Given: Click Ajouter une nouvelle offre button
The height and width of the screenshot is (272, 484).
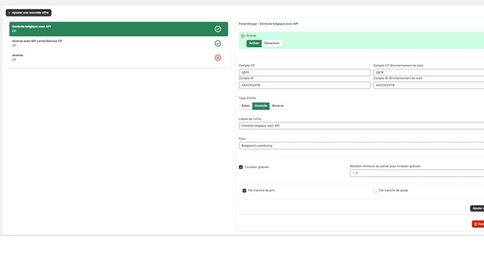Looking at the screenshot, I should (x=28, y=13).
